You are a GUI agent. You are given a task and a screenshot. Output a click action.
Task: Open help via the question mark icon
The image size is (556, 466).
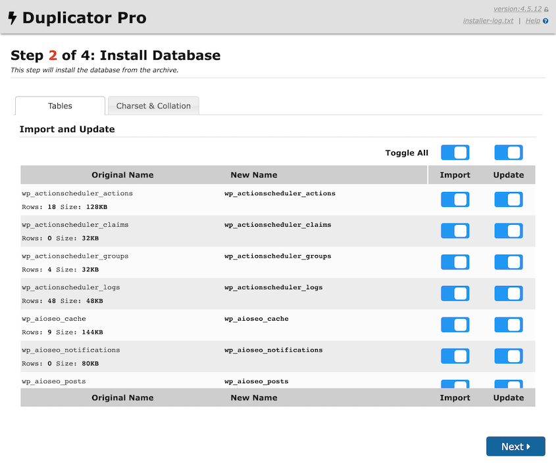[x=547, y=20]
